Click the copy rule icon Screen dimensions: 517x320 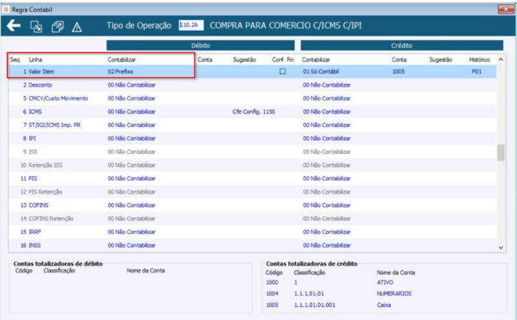(x=58, y=27)
